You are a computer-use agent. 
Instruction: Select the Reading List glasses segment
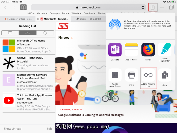(x=28, y=33)
